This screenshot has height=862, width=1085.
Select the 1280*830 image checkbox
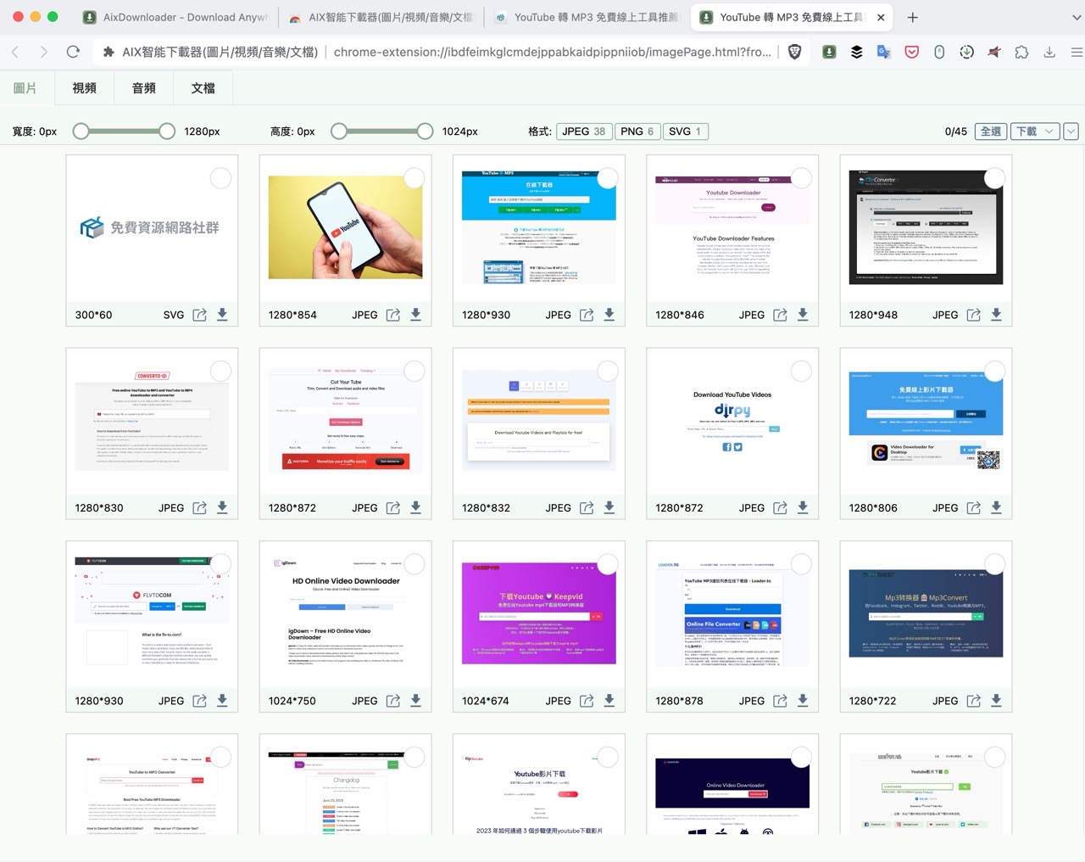pyautogui.click(x=220, y=371)
